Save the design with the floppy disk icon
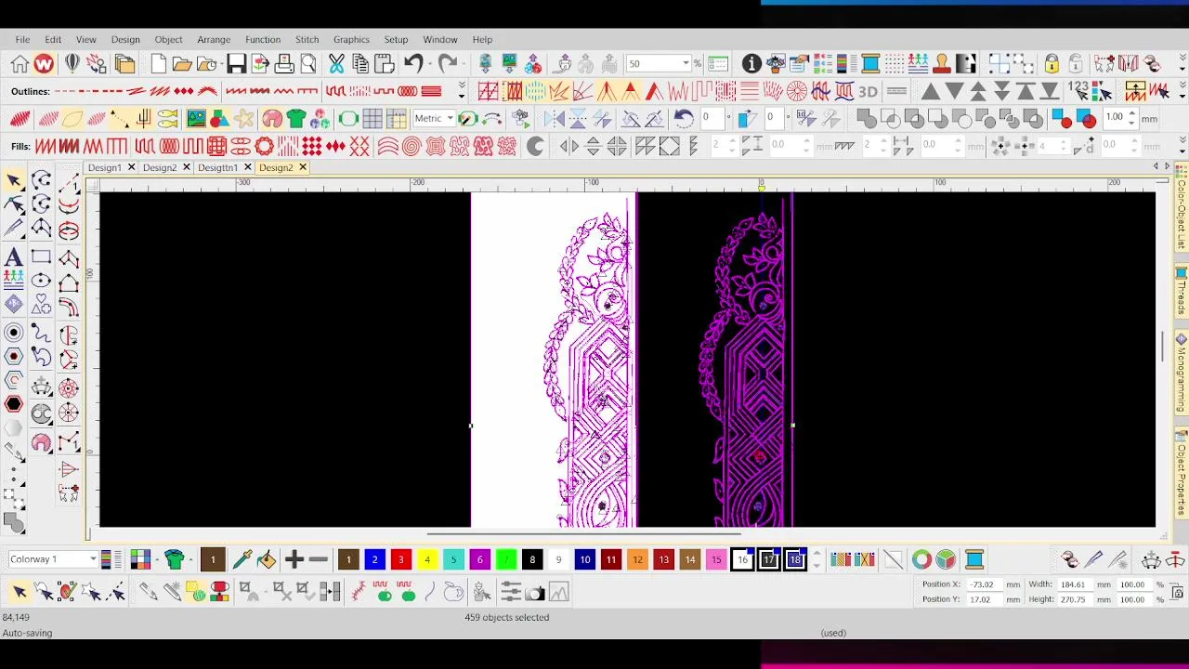This screenshot has width=1189, height=669. click(236, 63)
